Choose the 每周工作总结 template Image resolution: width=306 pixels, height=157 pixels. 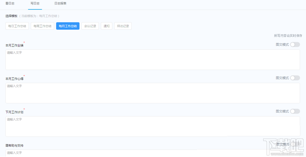pos(42,26)
